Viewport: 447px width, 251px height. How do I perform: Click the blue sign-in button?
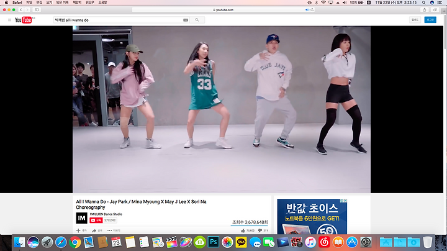pos(430,20)
